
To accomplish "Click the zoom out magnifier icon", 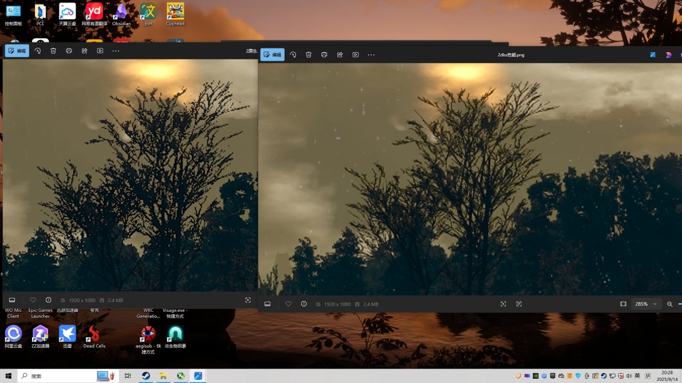I will tap(670, 304).
